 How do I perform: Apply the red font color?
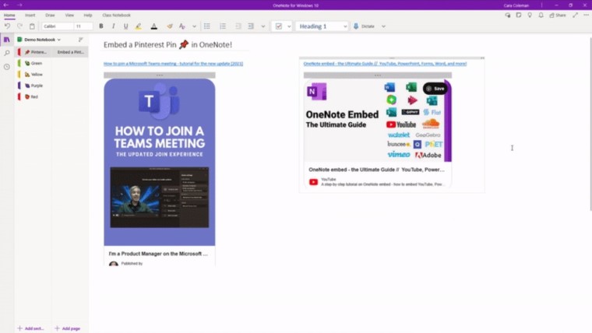click(x=154, y=26)
